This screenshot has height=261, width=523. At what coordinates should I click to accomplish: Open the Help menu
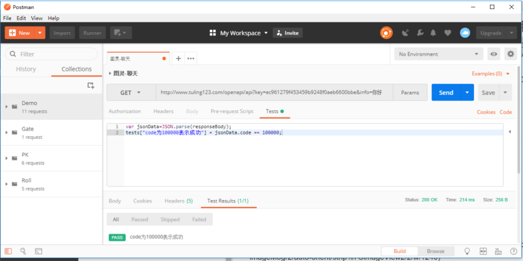click(x=53, y=18)
